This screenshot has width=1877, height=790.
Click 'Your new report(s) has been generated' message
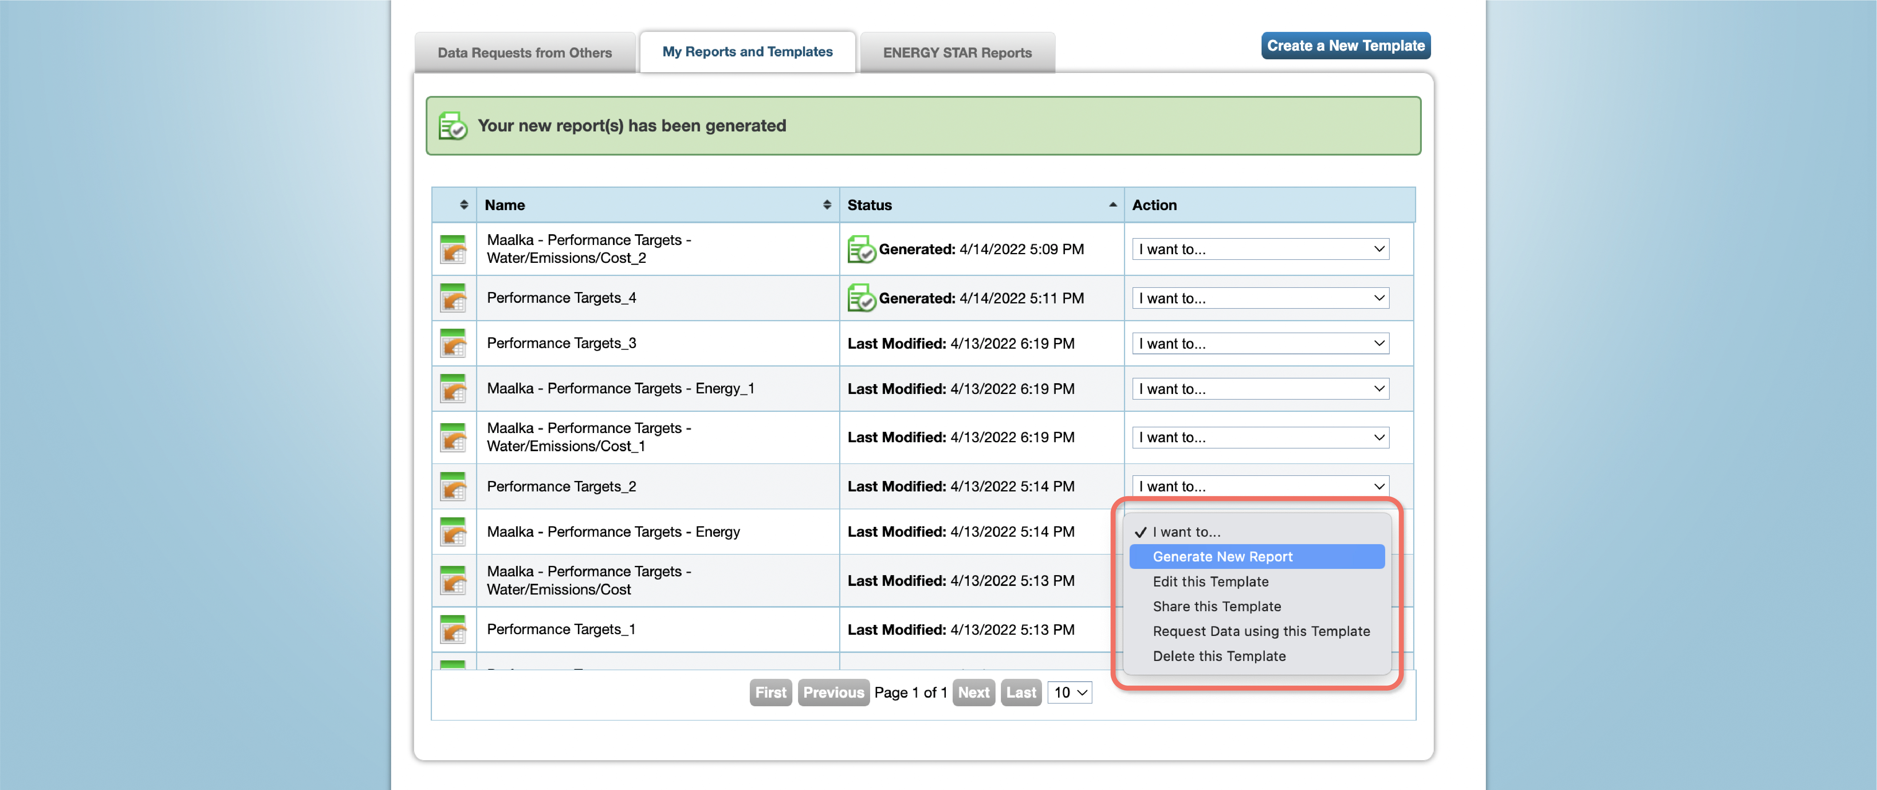pos(632,125)
